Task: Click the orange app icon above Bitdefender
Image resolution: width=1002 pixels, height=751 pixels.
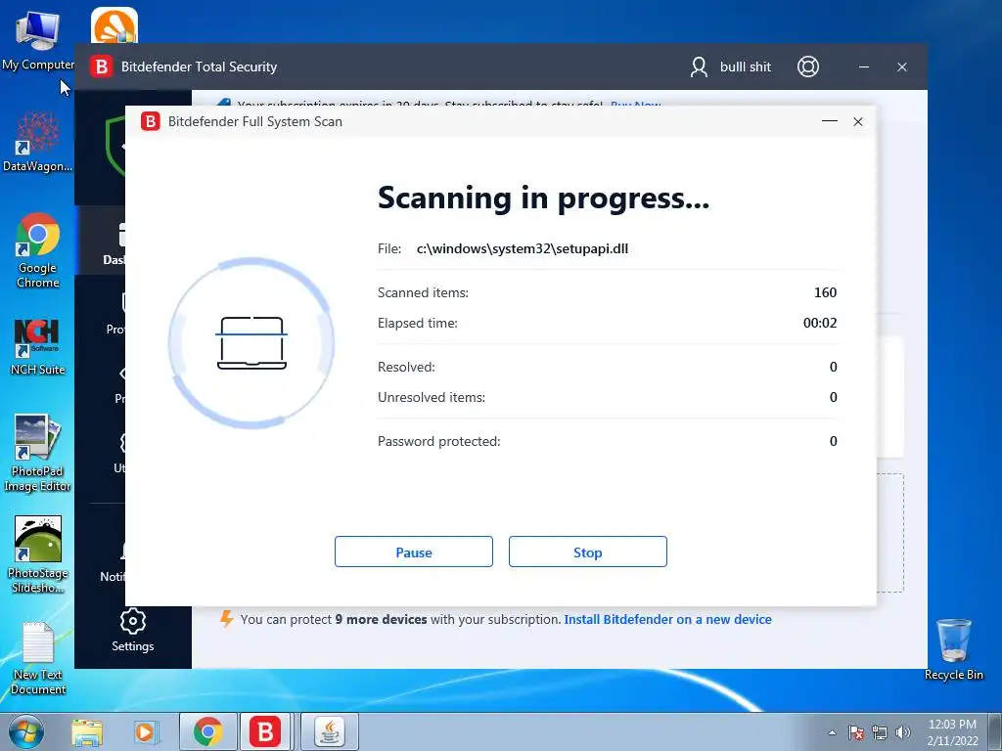Action: click(x=114, y=25)
